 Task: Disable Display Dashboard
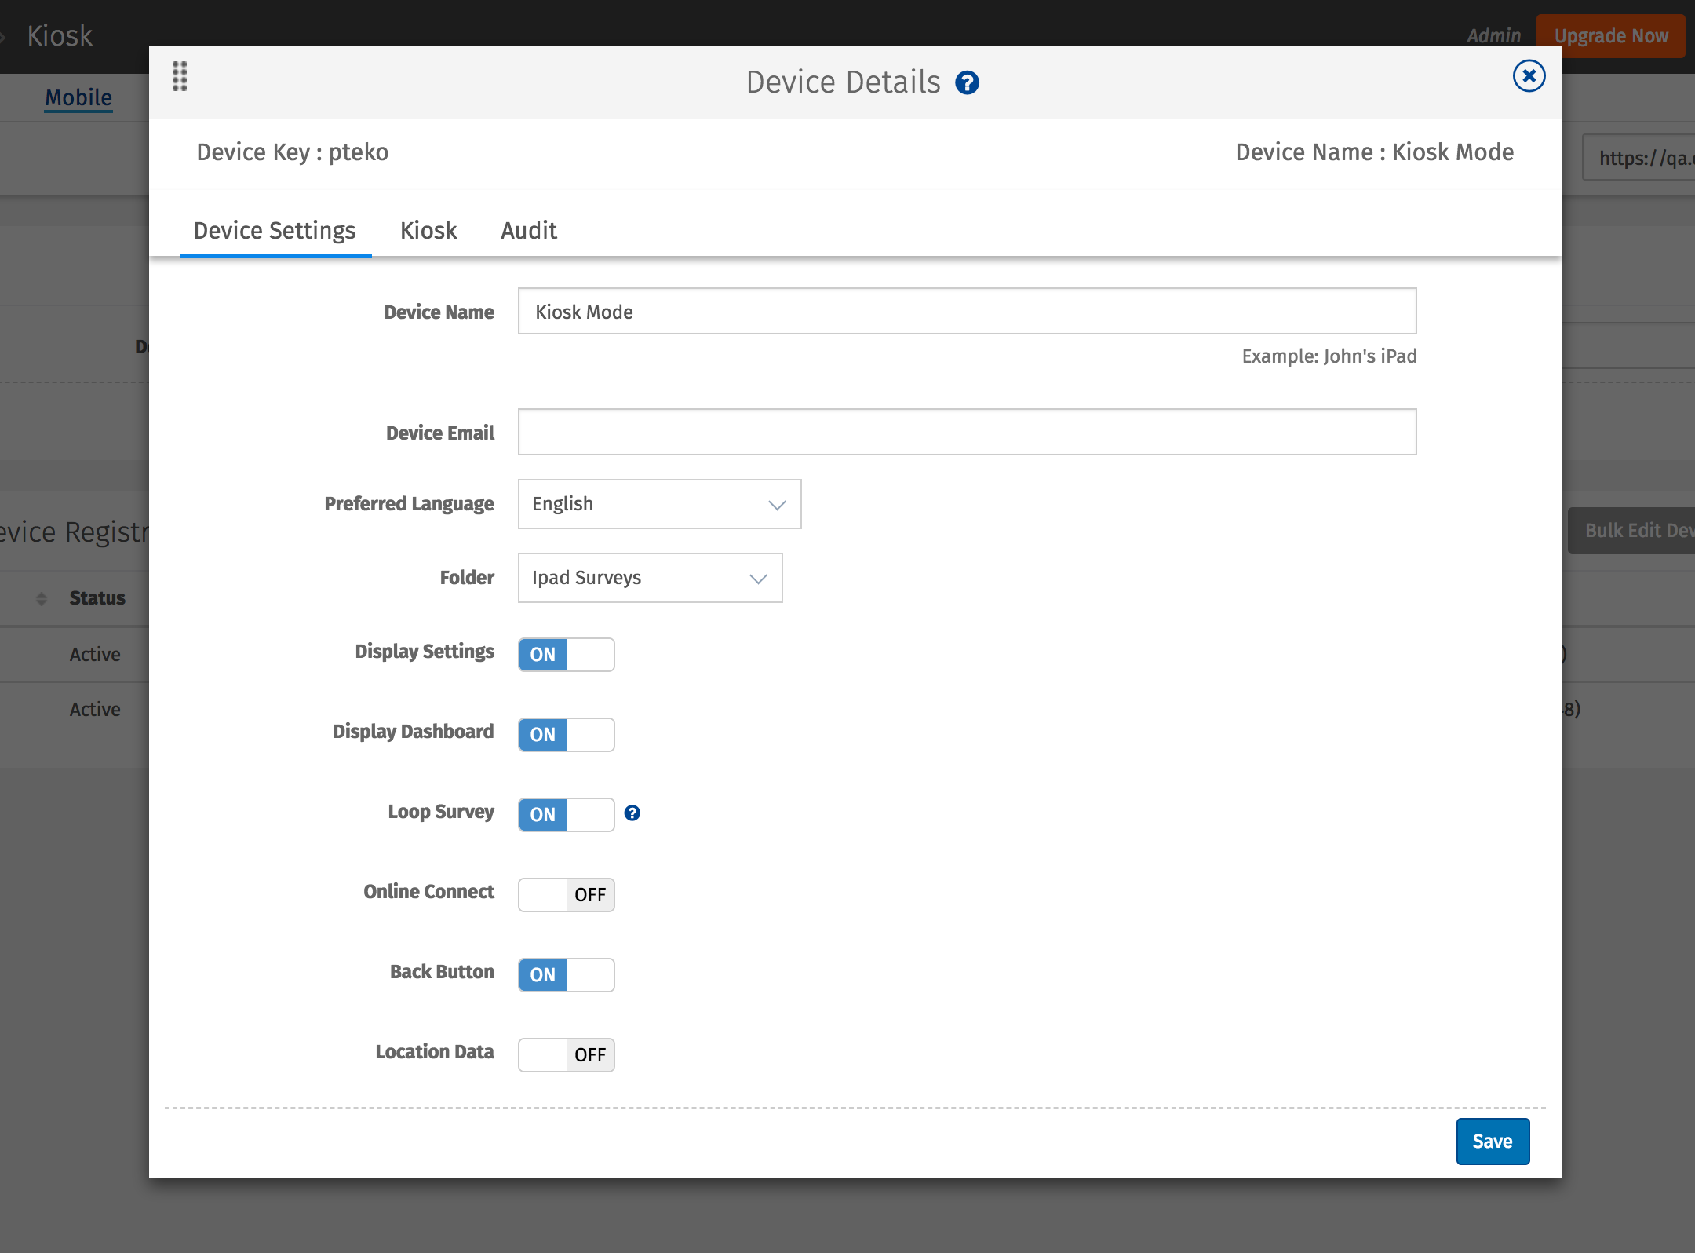coord(566,735)
